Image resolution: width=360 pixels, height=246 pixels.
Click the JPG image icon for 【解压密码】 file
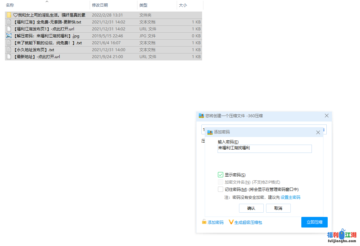pos(9,36)
